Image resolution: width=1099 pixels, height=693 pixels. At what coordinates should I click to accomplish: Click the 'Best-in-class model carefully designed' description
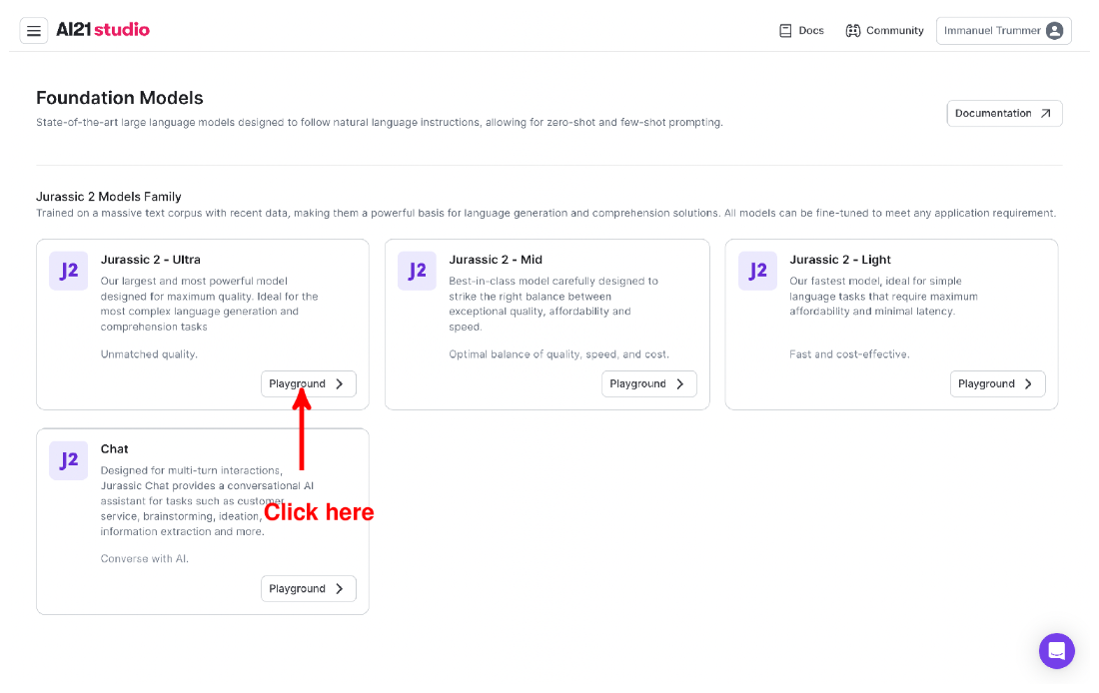tap(553, 305)
